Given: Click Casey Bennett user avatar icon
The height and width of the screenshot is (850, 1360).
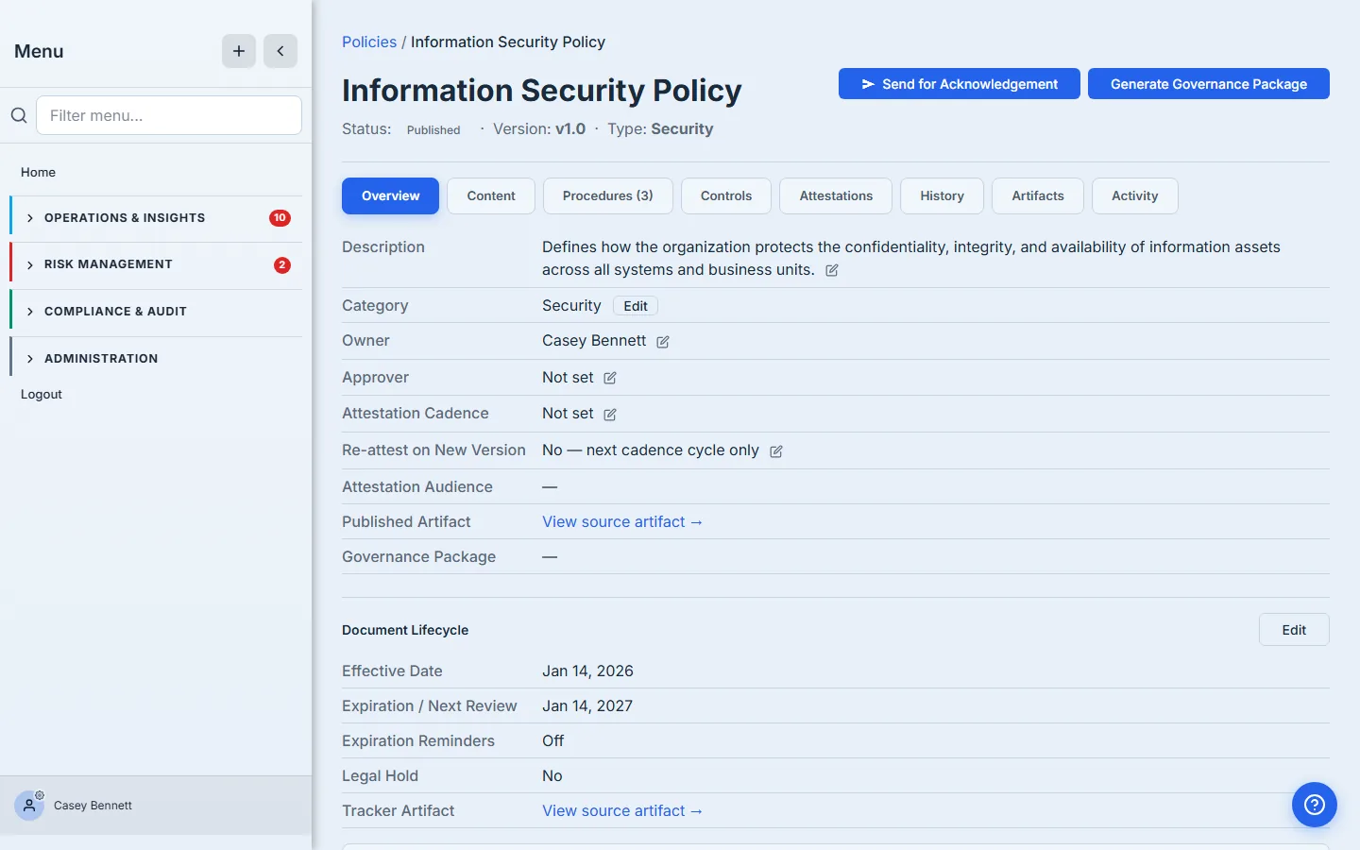Looking at the screenshot, I should [29, 806].
